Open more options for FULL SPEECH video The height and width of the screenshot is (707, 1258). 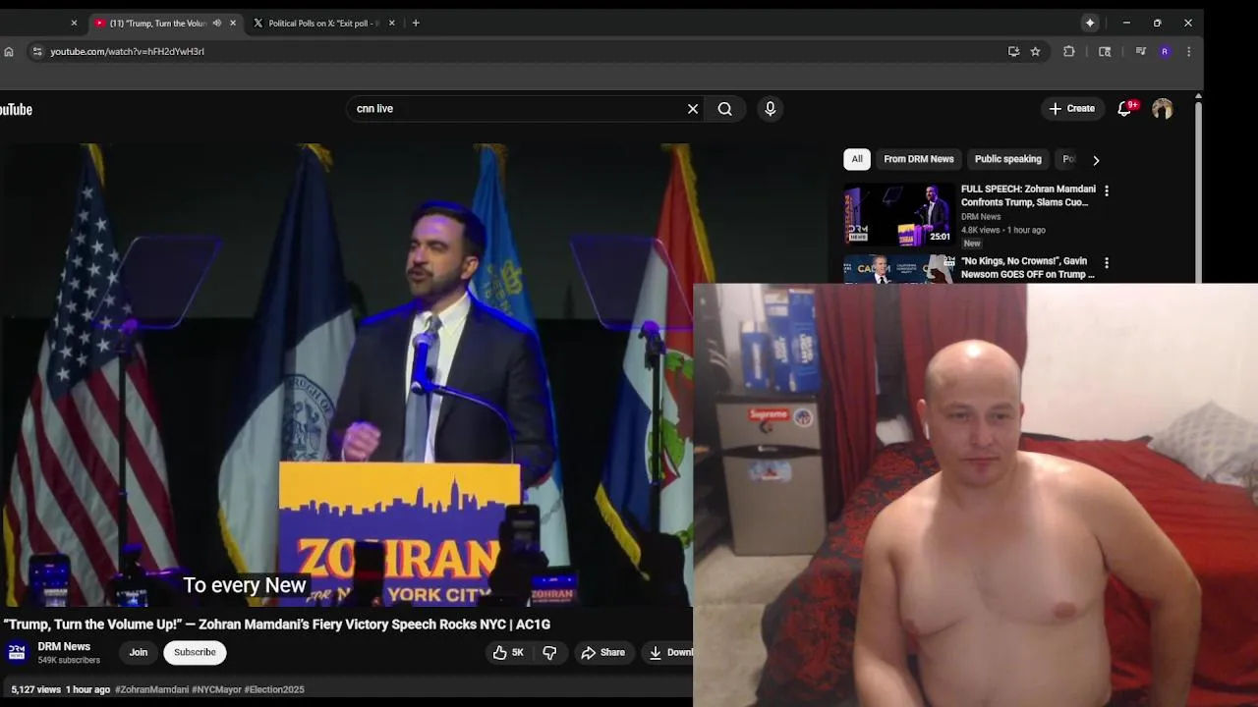click(1107, 190)
